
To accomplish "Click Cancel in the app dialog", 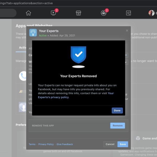I will (x=110, y=144).
